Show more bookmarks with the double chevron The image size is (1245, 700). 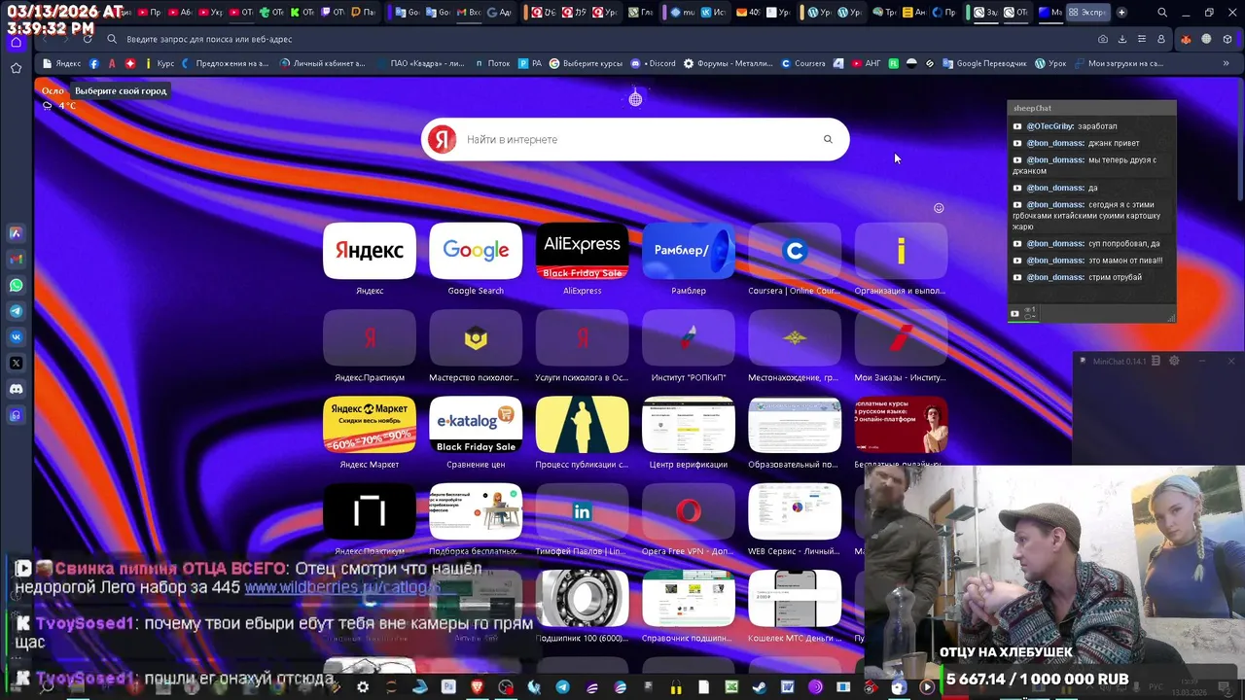coord(1227,63)
